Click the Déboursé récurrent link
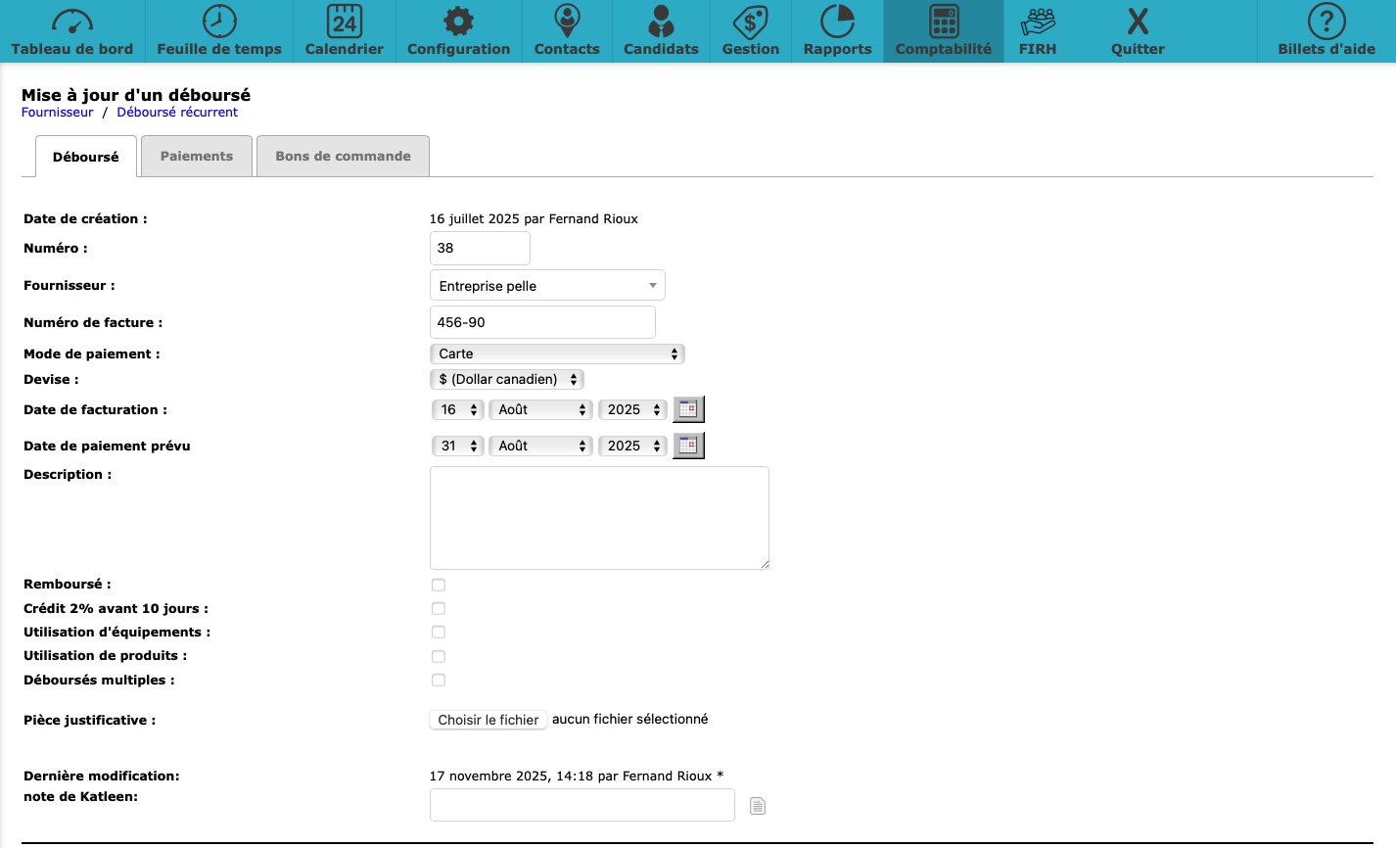Image resolution: width=1396 pixels, height=848 pixels. point(177,113)
